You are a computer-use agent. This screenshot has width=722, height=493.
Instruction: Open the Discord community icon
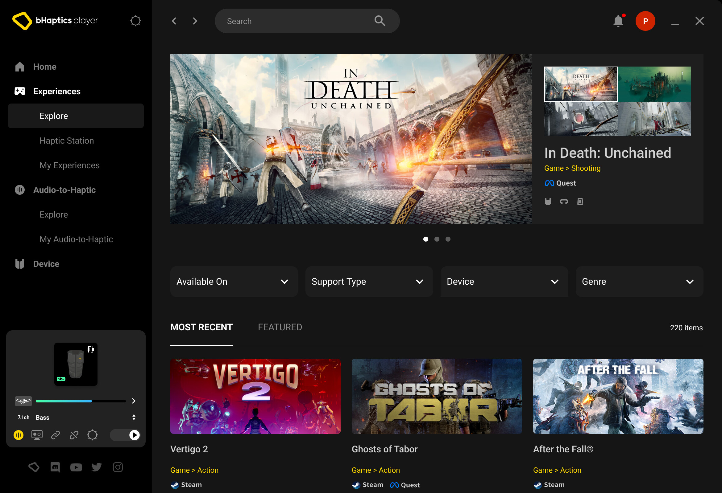[55, 467]
